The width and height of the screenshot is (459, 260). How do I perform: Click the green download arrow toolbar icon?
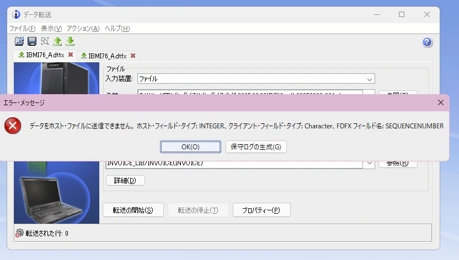point(70,41)
